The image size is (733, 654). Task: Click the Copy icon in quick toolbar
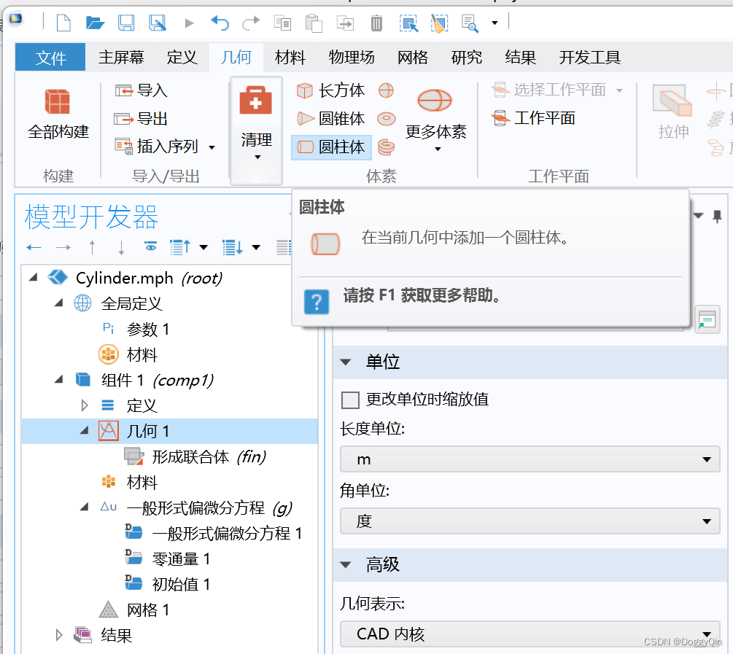(282, 23)
